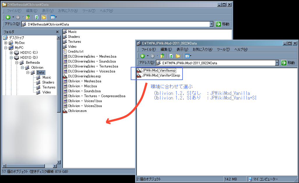This screenshot has width=299, height=183.
Task: Open the Views icon in JPWikiMod window toolbar
Action: [187, 56]
